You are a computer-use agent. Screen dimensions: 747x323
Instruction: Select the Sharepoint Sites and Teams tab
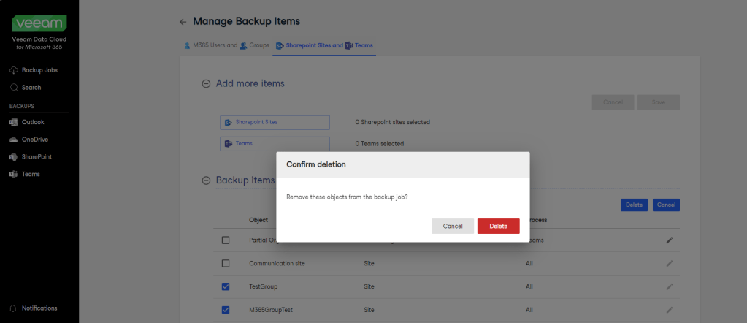click(x=324, y=45)
